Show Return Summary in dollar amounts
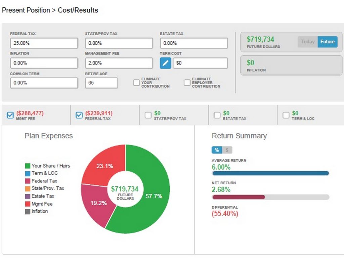This screenshot has width=344, height=258. [x=227, y=150]
